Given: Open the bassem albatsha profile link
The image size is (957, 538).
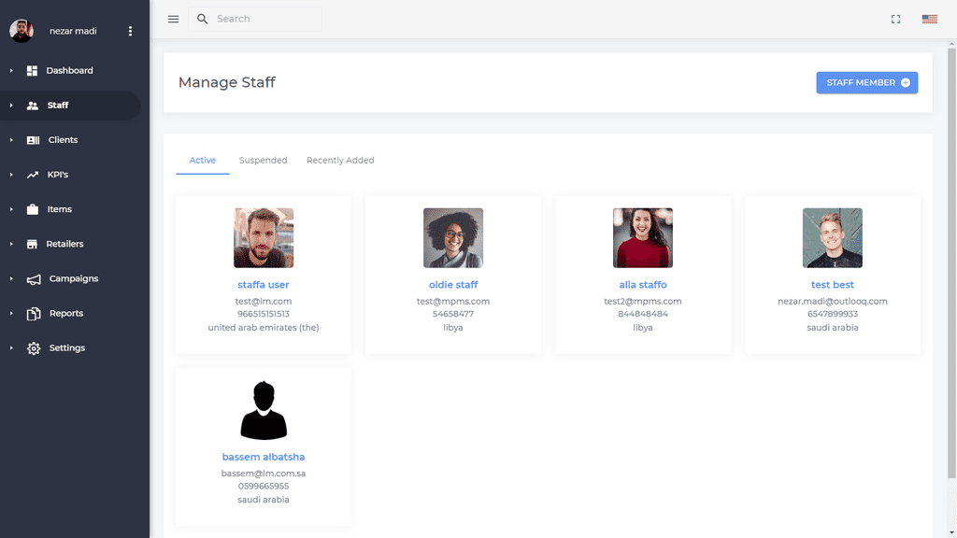Looking at the screenshot, I should coord(263,457).
